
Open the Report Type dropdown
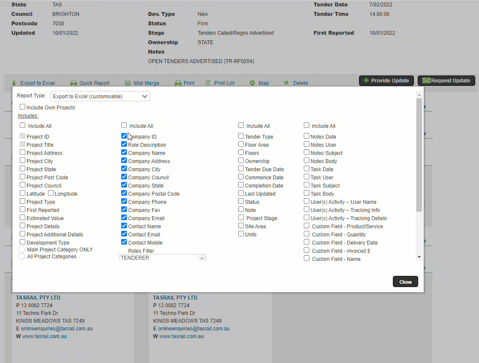click(x=100, y=97)
